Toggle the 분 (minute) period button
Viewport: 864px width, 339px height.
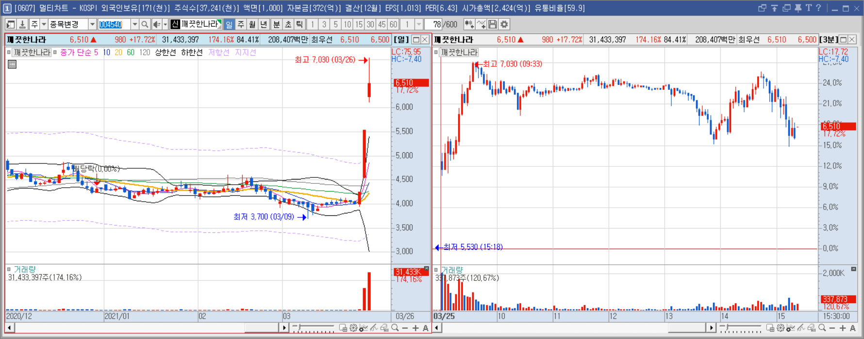click(276, 24)
